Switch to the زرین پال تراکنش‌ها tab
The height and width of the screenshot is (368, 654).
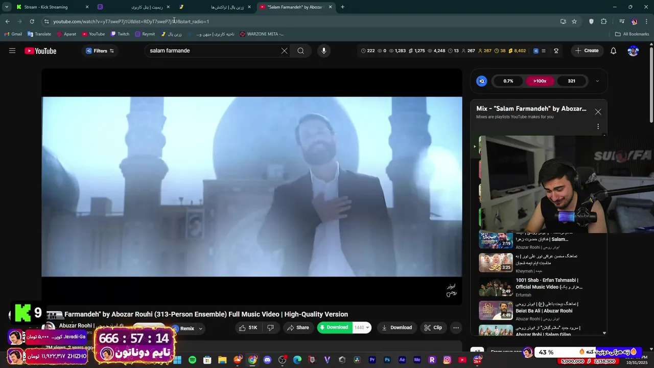216,7
